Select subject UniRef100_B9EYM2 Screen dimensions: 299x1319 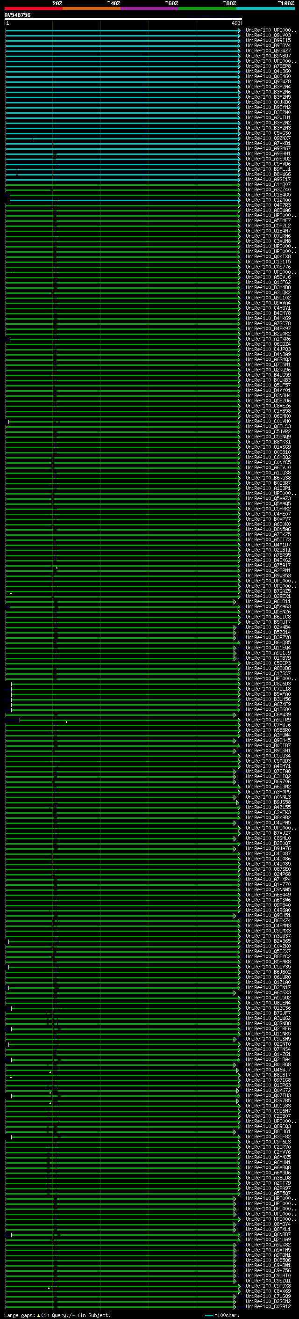click(x=268, y=108)
